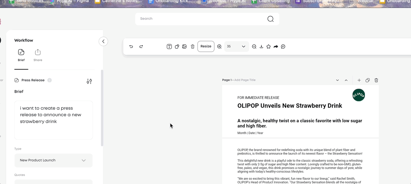Click the toolbar trash delete icon
Viewport: 411px width, 184px height.
coord(192,47)
